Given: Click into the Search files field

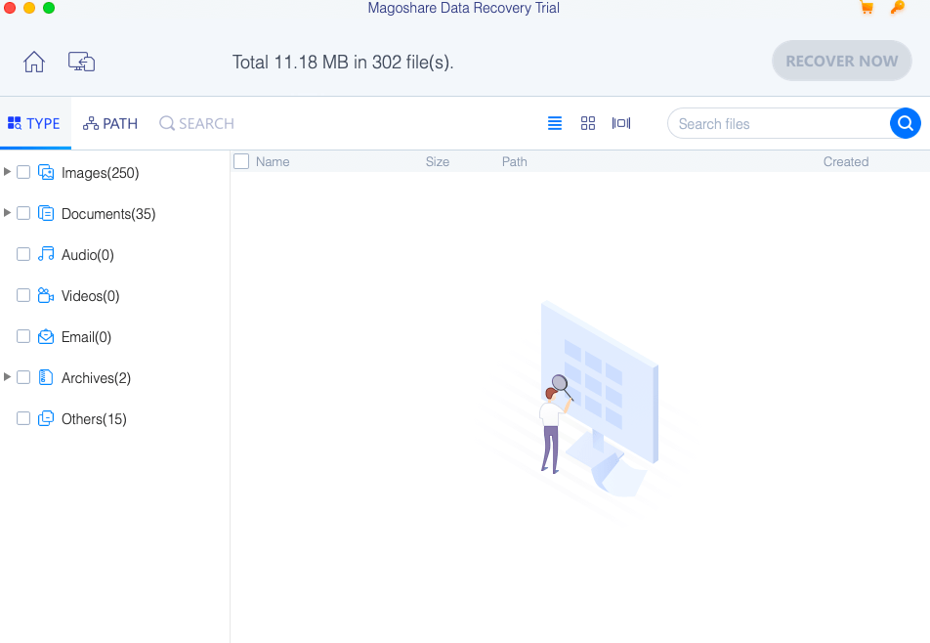Looking at the screenshot, I should [779, 123].
